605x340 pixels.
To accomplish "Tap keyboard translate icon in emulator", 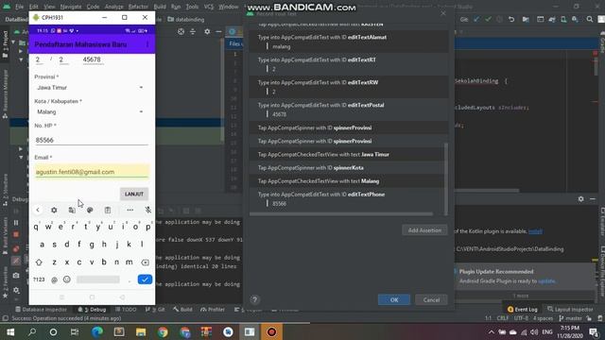I will (x=72, y=210).
